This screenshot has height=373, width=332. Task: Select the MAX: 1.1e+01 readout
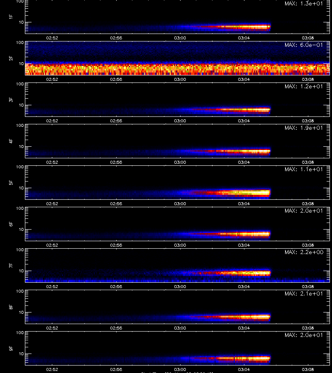pyautogui.click(x=304, y=169)
